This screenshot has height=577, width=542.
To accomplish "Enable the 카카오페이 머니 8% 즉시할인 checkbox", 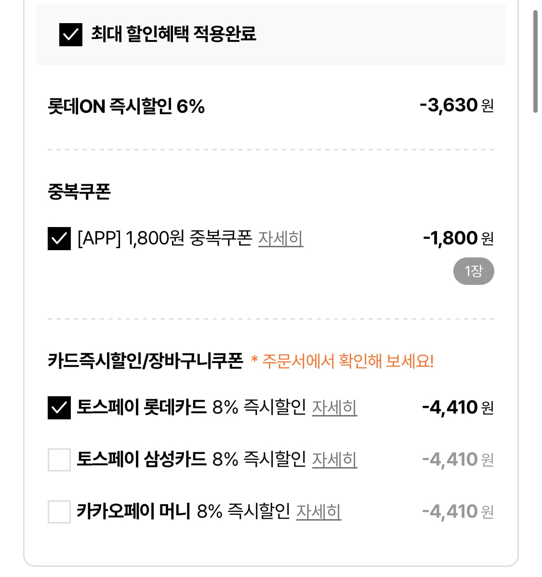I will pyautogui.click(x=59, y=511).
